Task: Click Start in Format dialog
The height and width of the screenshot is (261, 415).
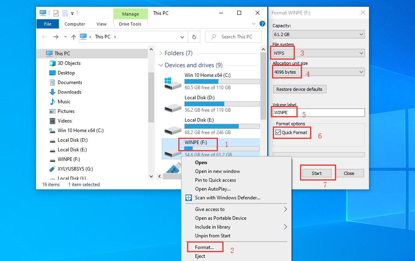Action: click(x=316, y=173)
